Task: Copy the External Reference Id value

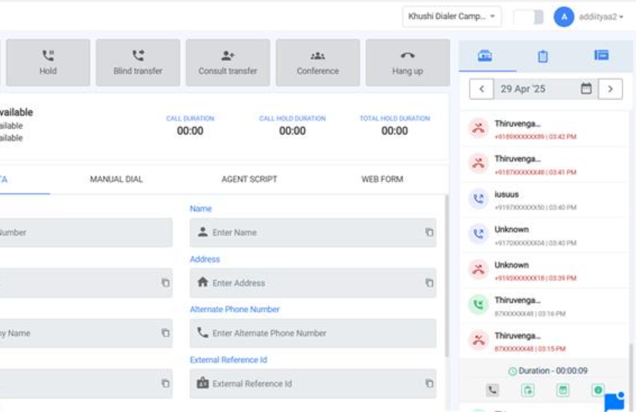Action: (x=429, y=383)
